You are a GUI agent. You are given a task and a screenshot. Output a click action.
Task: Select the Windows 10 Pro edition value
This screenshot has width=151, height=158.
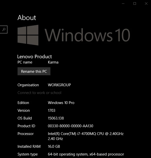61,103
